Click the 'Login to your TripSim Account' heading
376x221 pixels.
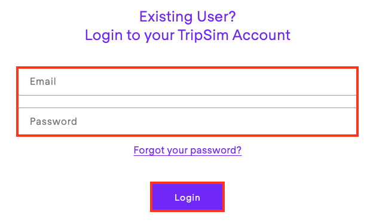point(188,35)
